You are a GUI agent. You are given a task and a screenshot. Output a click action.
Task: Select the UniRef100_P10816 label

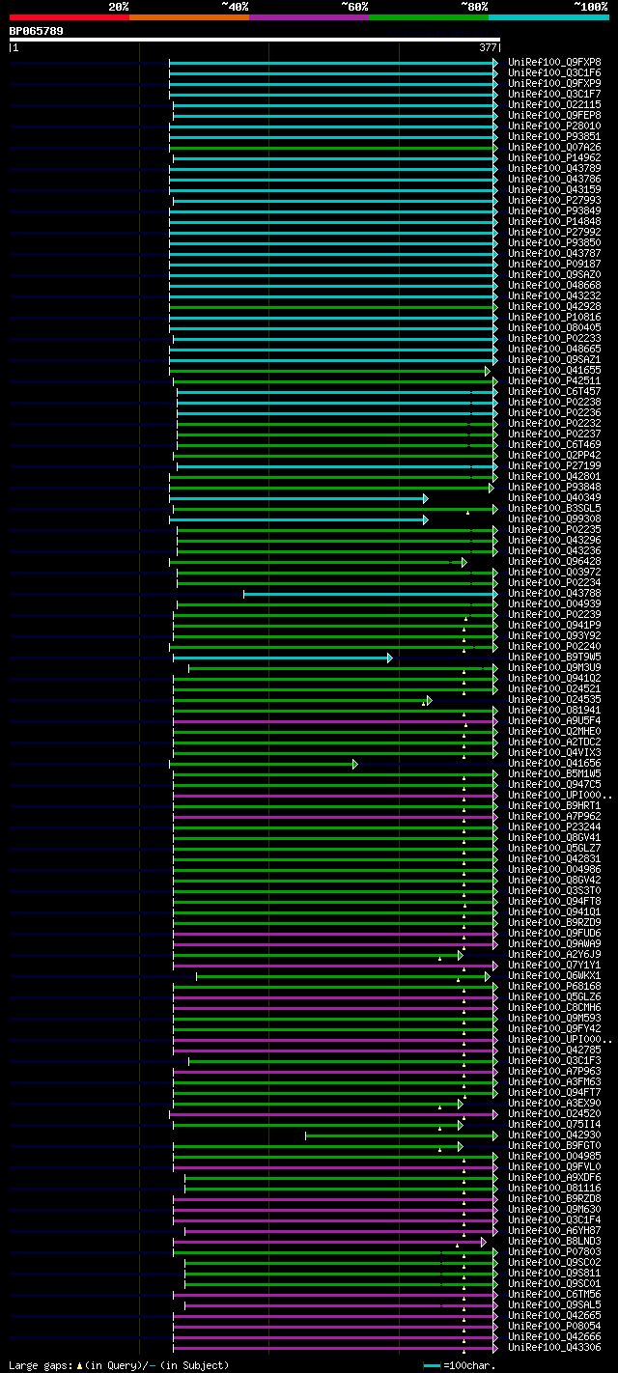554,318
